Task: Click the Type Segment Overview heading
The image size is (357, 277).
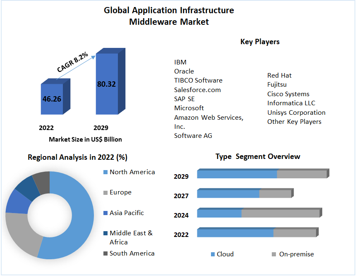Action: [258, 156]
